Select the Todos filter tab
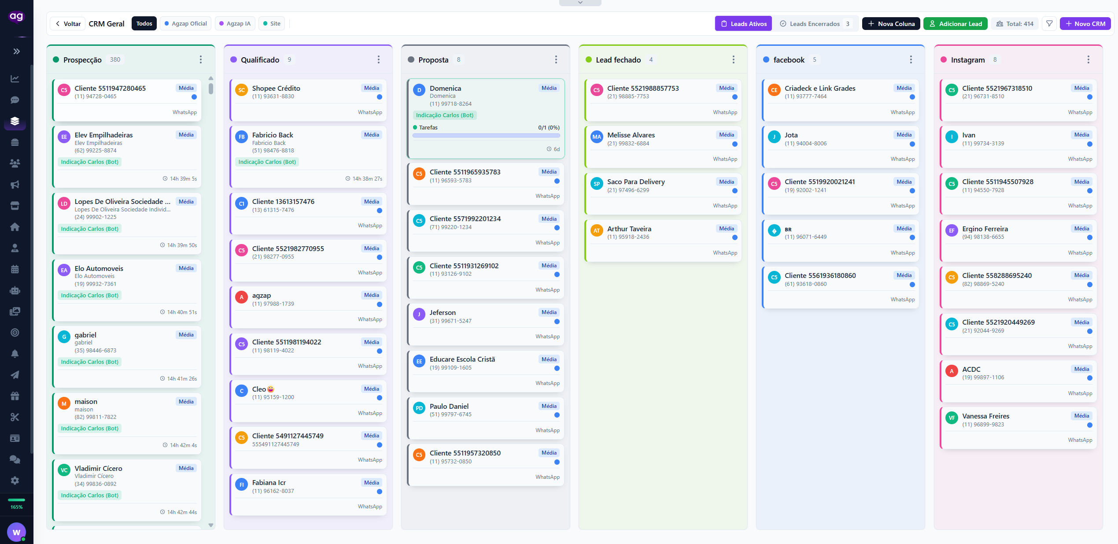Viewport: 1118px width, 544px height. (x=144, y=24)
